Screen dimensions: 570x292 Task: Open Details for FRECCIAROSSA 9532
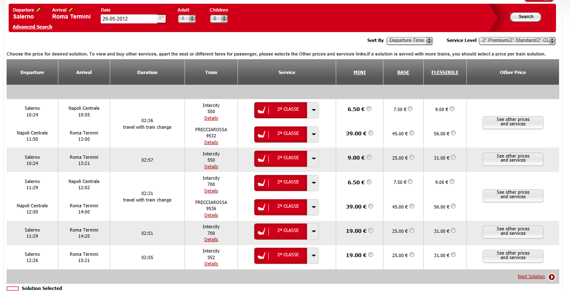(x=211, y=142)
